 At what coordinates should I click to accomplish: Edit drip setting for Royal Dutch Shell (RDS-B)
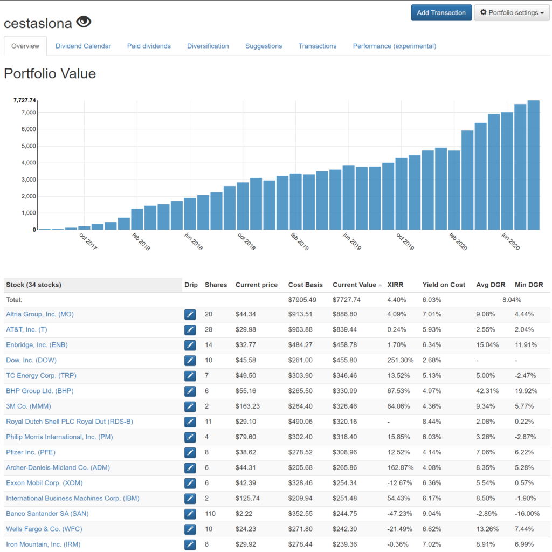point(190,422)
